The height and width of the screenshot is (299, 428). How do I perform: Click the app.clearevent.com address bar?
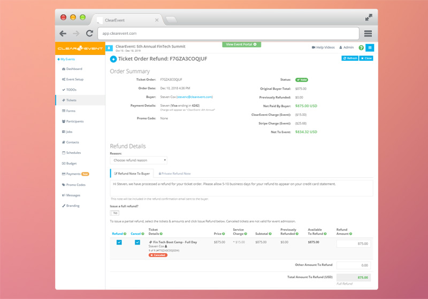click(228, 34)
